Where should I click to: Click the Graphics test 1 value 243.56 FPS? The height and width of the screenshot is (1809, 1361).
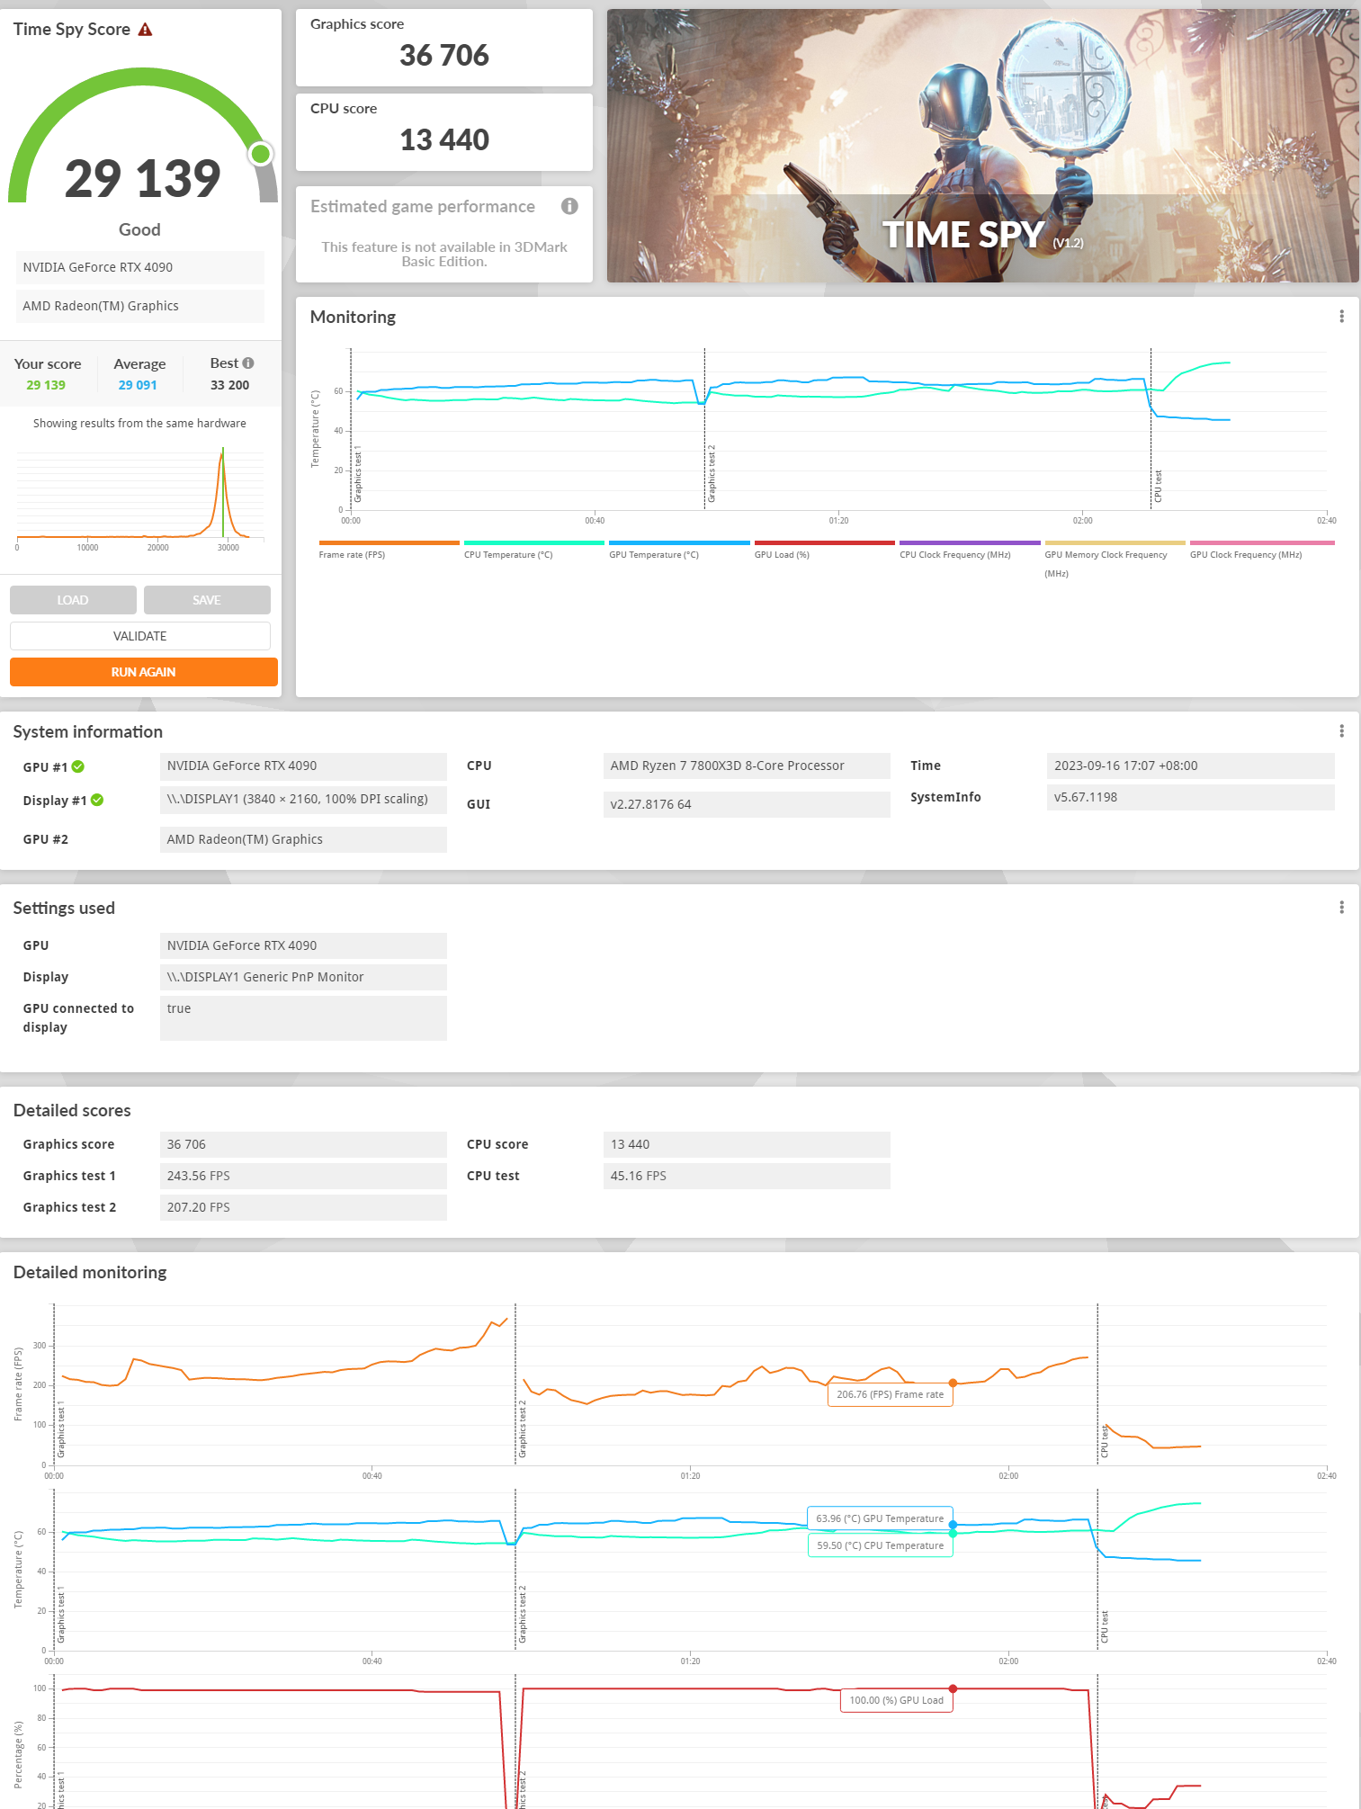coord(303,1176)
